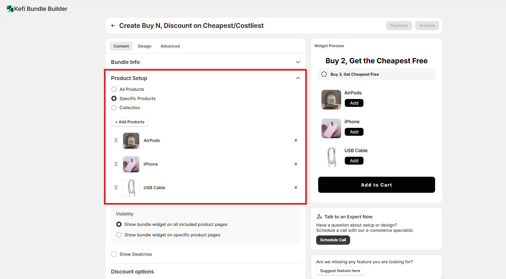Select the All Products radio option
The width and height of the screenshot is (506, 279).
pos(114,89)
